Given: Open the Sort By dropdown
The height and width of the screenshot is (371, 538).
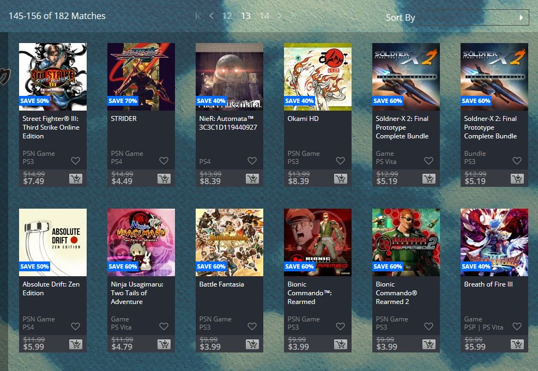Looking at the screenshot, I should [474, 17].
